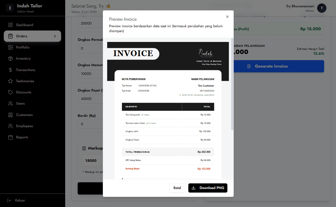Click the Tes kain katun hitam row
The image size is (336, 207).
point(168,123)
